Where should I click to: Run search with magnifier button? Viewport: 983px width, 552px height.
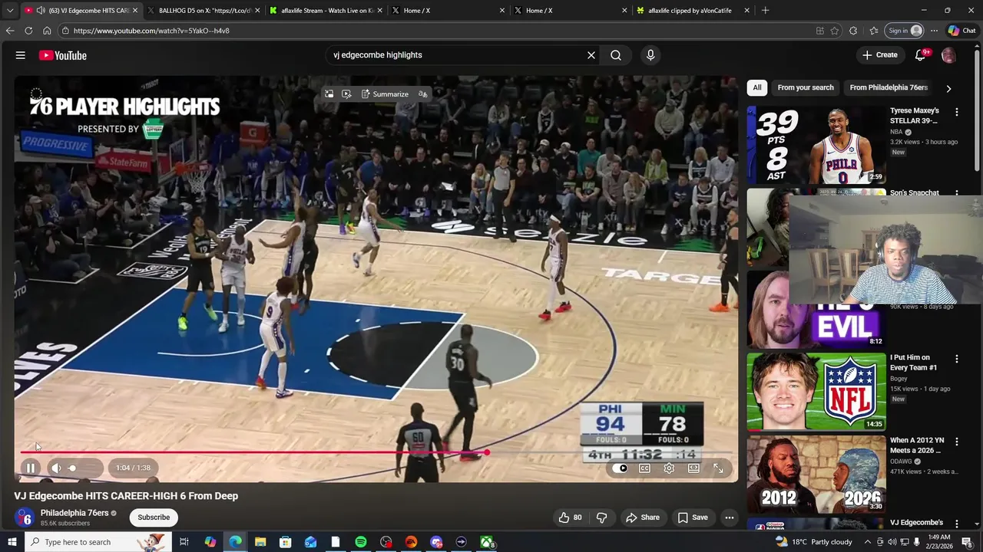coord(616,55)
